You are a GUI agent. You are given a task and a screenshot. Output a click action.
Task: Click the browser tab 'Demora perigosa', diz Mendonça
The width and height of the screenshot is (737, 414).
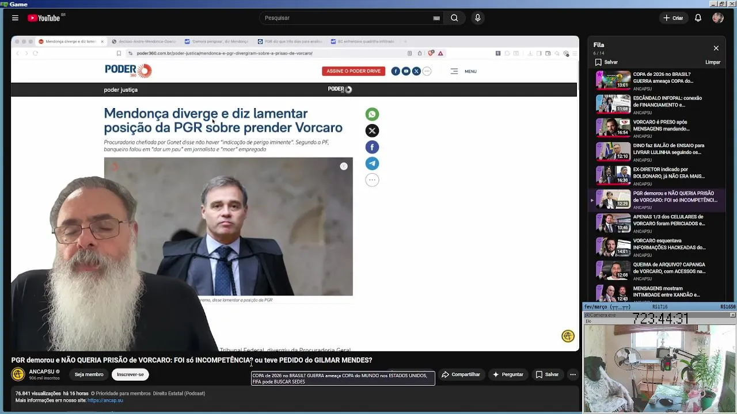(x=217, y=41)
